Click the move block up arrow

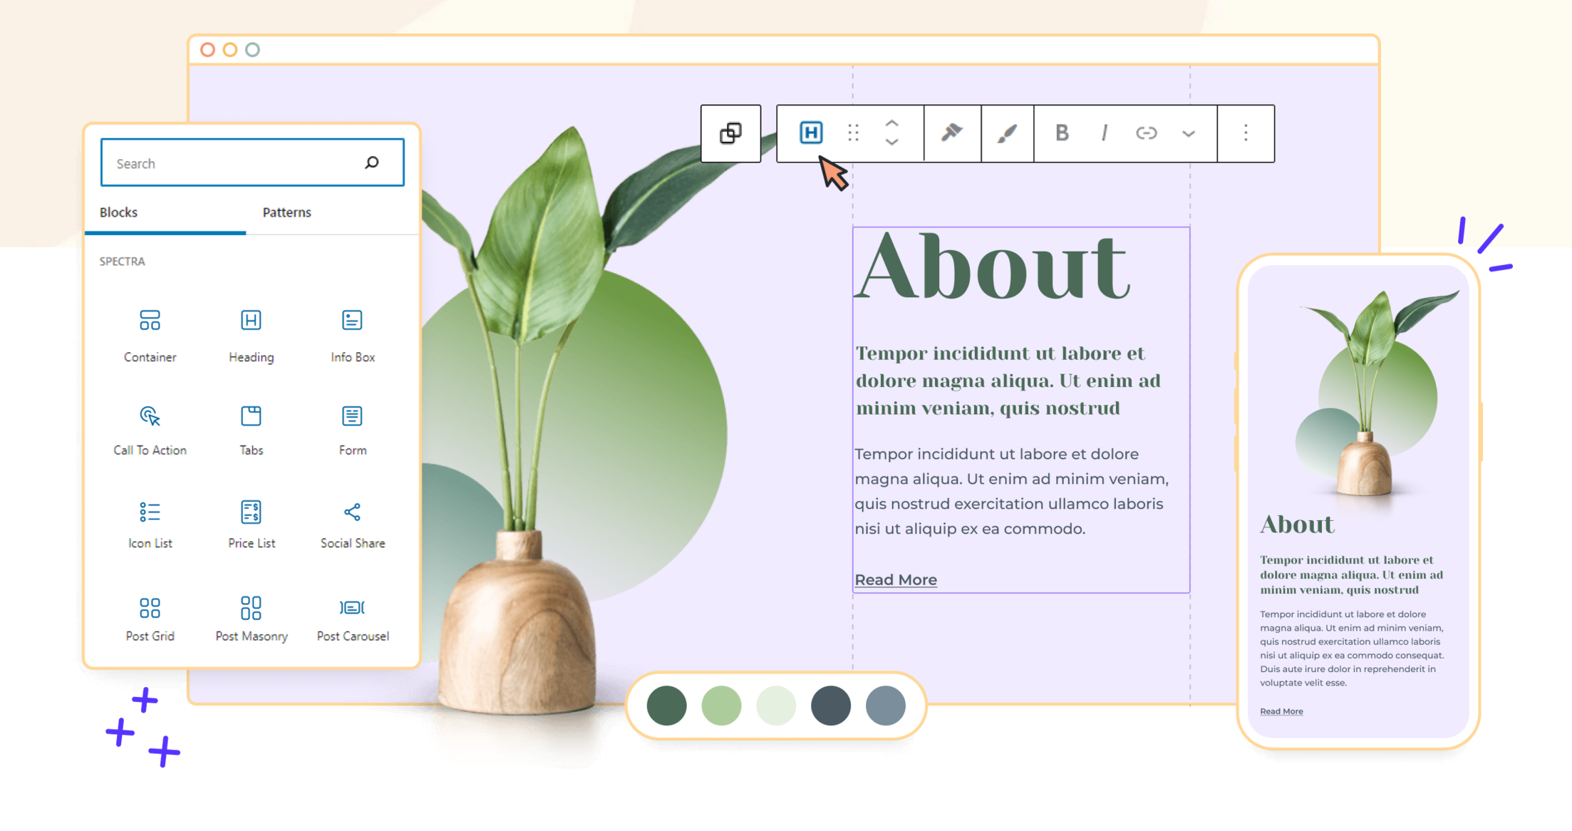point(891,123)
